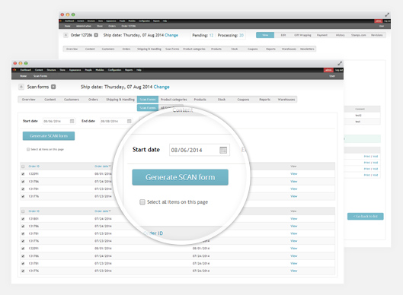Open the Payment tab in the Order window

coord(322,35)
